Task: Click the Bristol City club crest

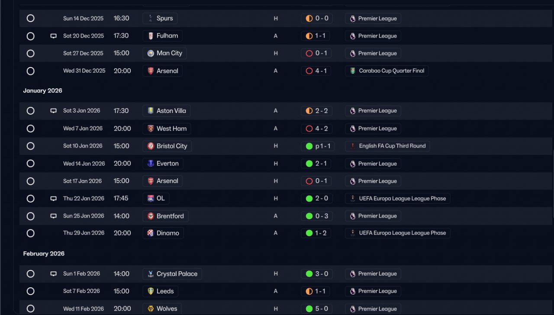Action: [151, 146]
